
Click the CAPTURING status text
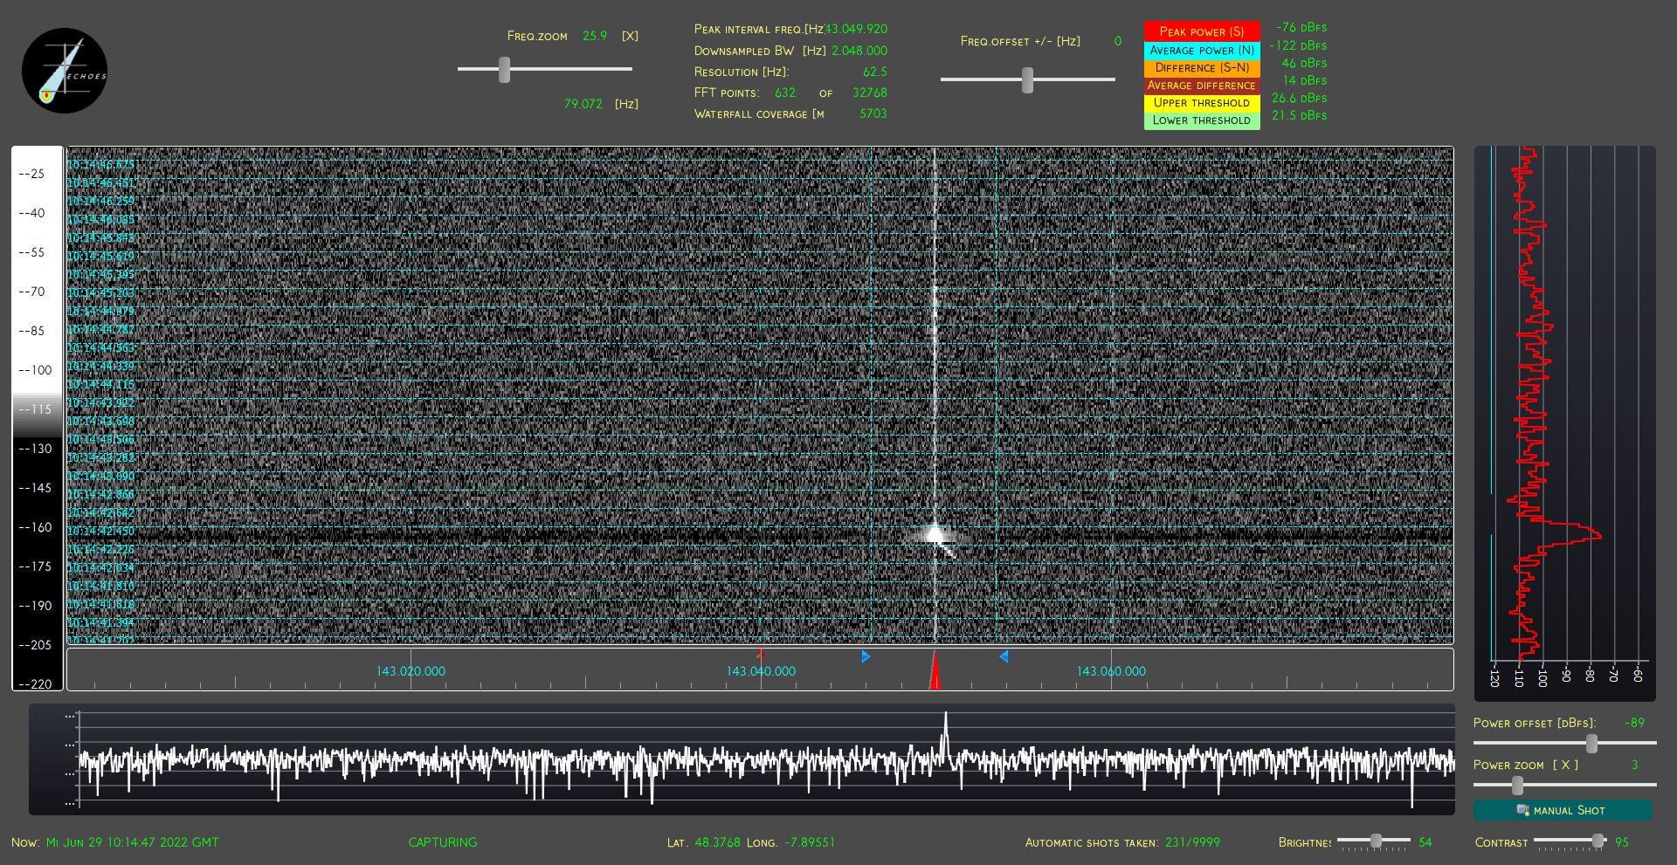(x=443, y=842)
